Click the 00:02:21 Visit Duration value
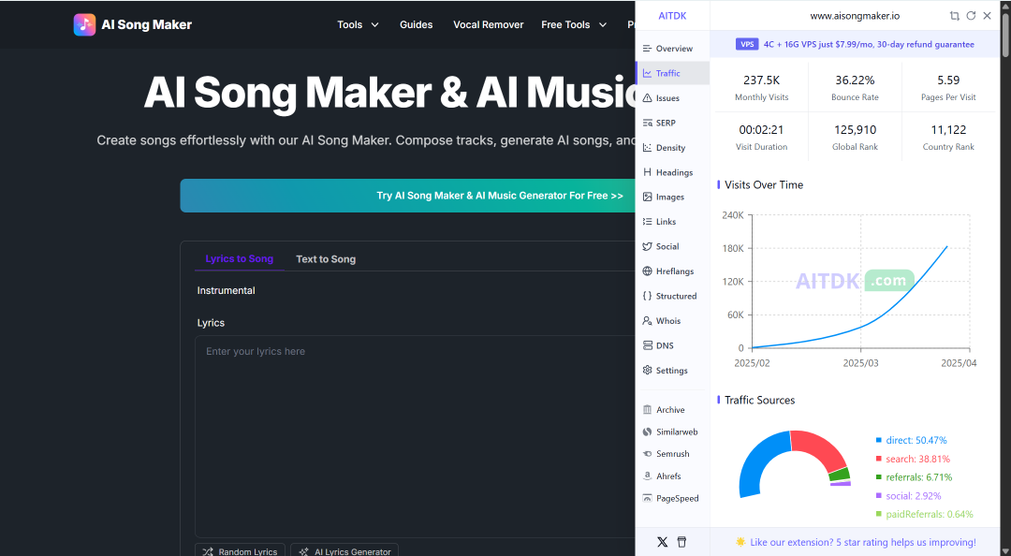Image resolution: width=1011 pixels, height=556 pixels. 761,130
